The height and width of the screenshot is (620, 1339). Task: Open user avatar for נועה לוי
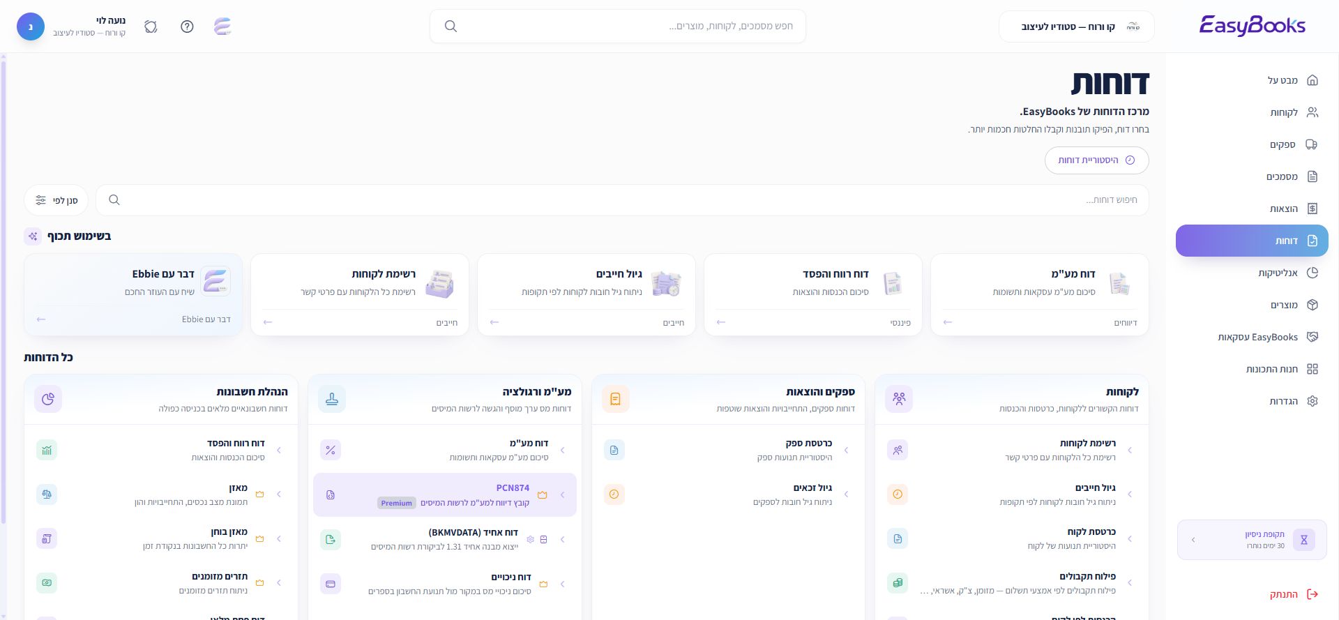tap(31, 27)
